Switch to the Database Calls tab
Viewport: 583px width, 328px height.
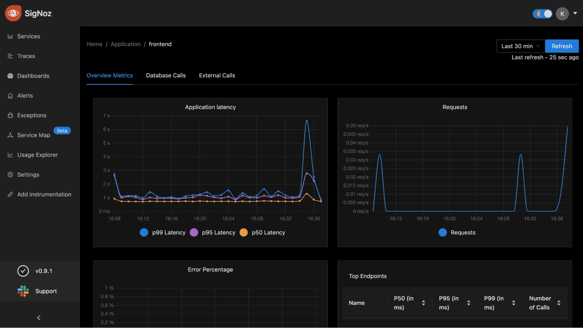166,76
